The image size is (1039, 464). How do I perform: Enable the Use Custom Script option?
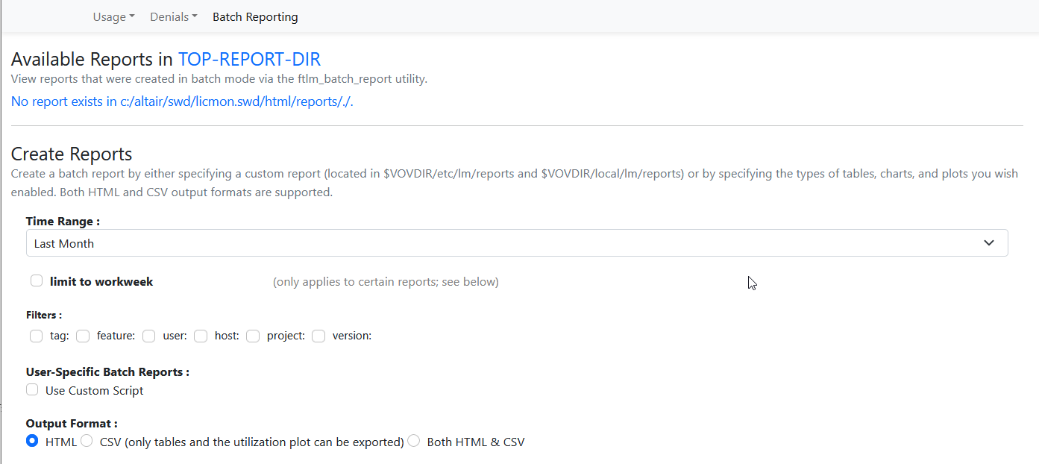[x=32, y=389]
